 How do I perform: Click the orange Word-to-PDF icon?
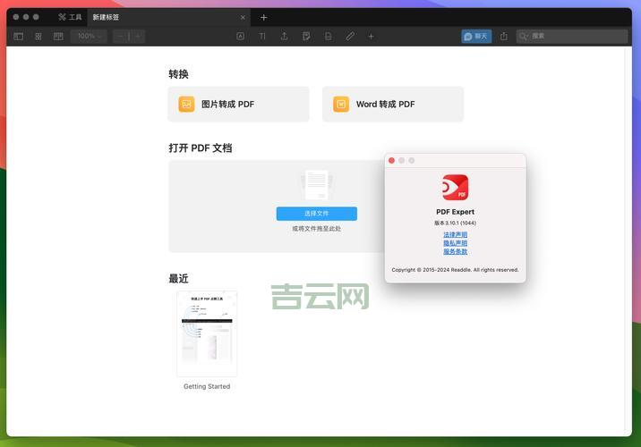(341, 104)
